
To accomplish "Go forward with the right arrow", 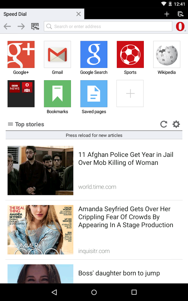I will click(x=21, y=26).
